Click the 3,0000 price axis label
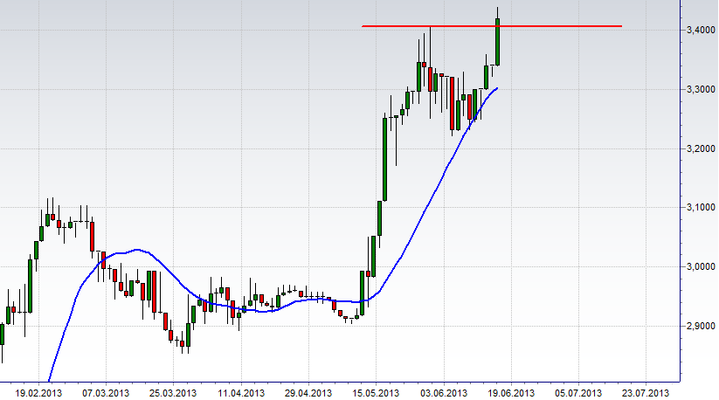 pyautogui.click(x=701, y=266)
